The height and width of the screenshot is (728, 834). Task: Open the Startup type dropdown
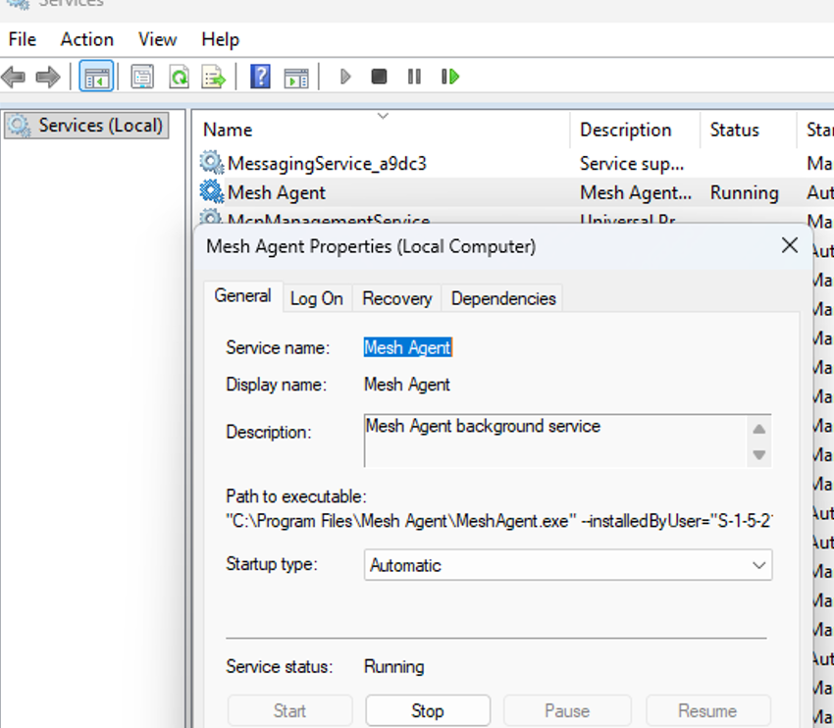(568, 565)
